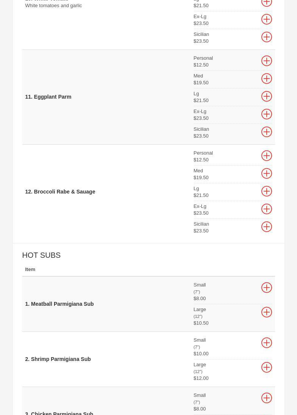
Task: Add Ex-Lg Eggplant Parm pizza
Action: (266, 114)
